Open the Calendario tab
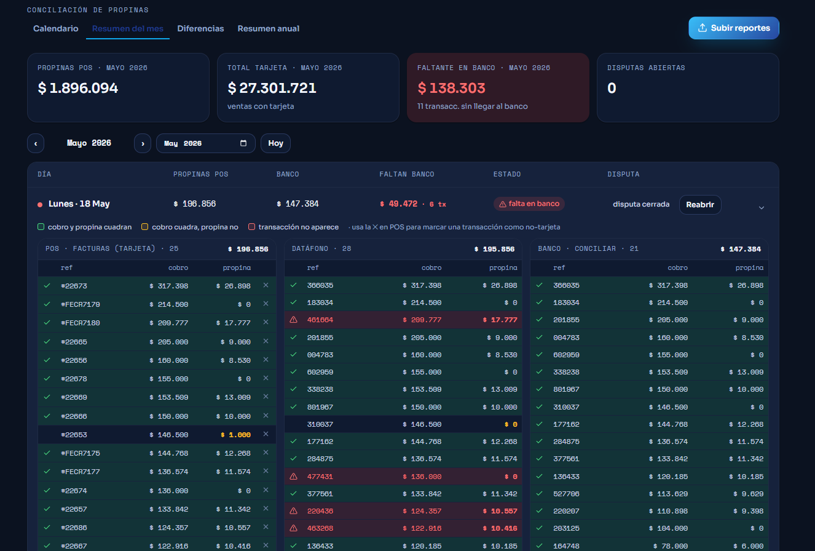 coord(56,28)
